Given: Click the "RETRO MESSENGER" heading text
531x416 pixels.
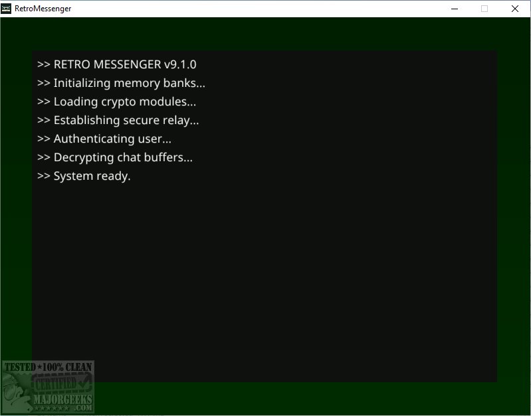Looking at the screenshot, I should [107, 64].
